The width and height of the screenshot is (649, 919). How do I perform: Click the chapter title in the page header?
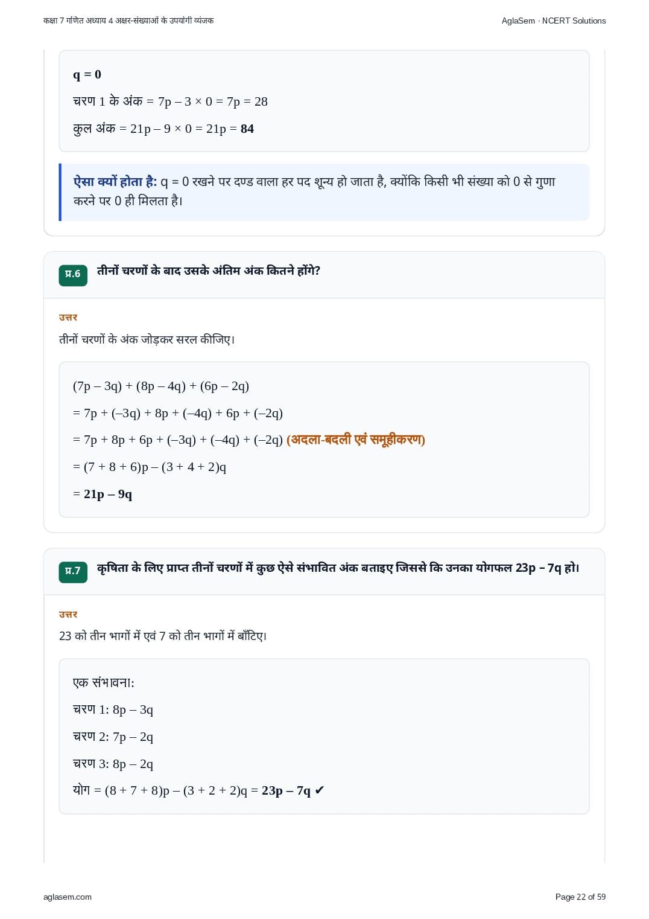coord(128,21)
